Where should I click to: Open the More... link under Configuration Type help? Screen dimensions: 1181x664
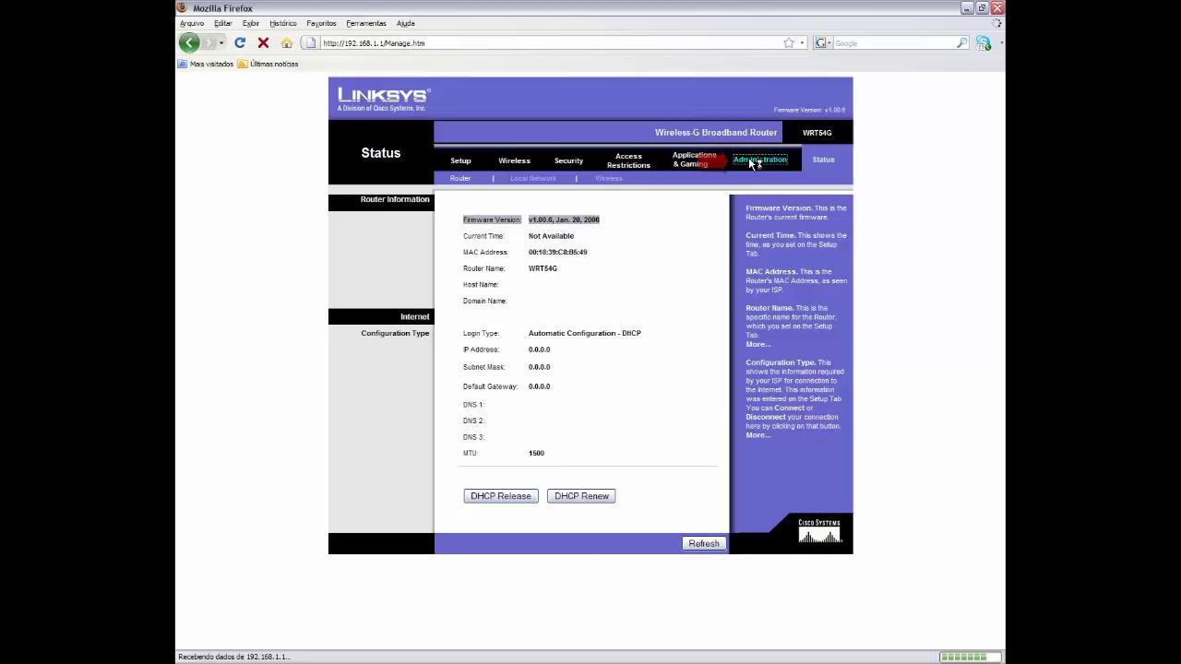(758, 435)
